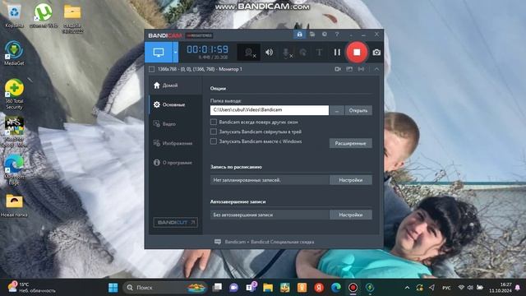Click the Расширенные button
This screenshot has width=526, height=296.
[351, 143]
